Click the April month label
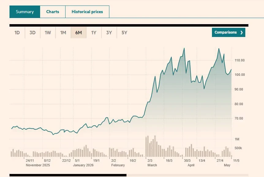The height and width of the screenshot is (177, 264). 191,165
